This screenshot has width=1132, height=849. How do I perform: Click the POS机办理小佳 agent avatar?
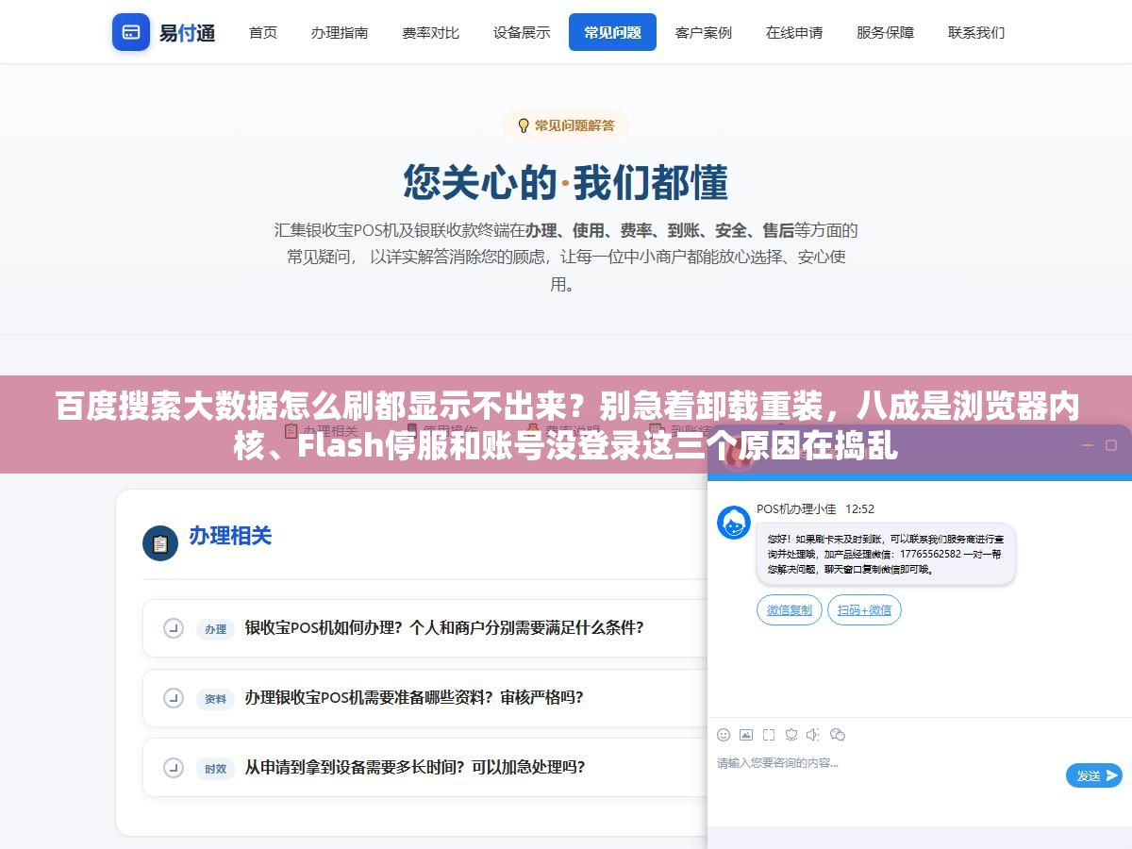click(x=734, y=523)
